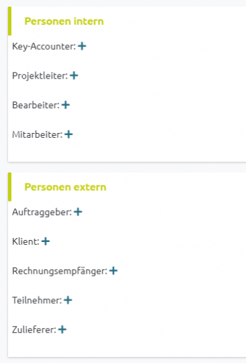
Task: Add a Klient with the plus icon
Action: point(46,241)
